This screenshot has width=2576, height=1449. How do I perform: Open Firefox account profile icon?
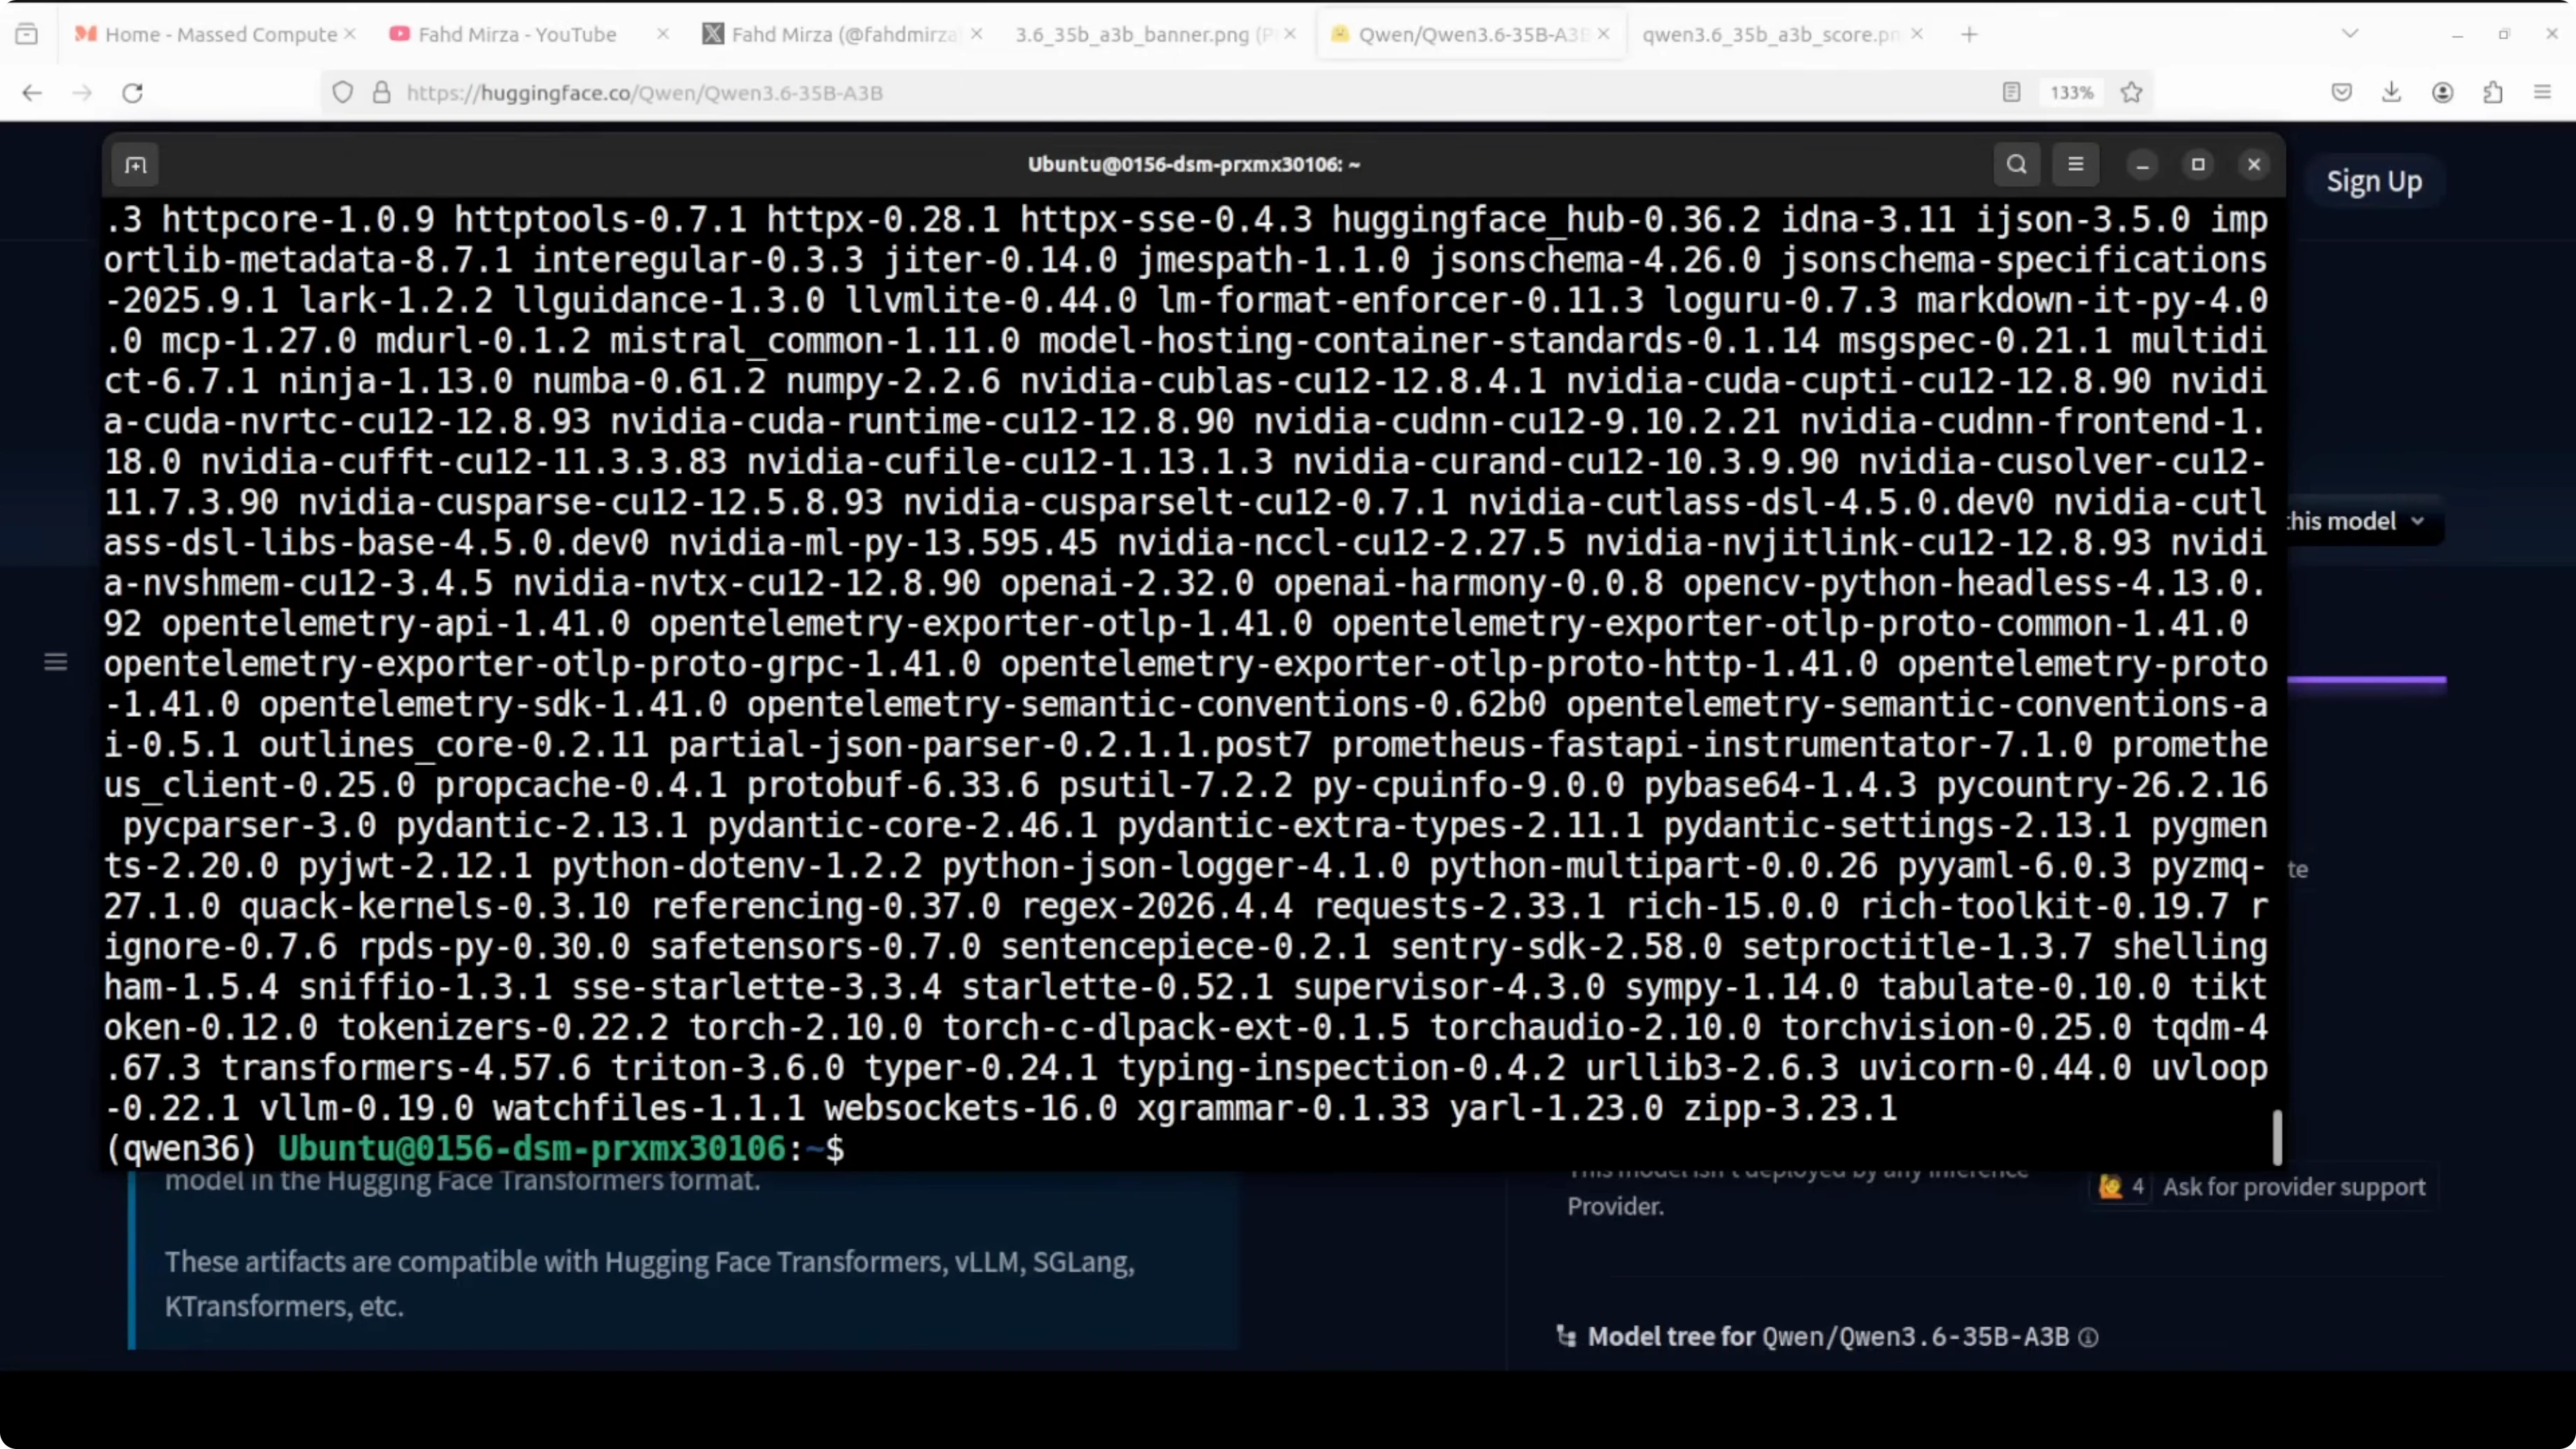pos(2442,93)
